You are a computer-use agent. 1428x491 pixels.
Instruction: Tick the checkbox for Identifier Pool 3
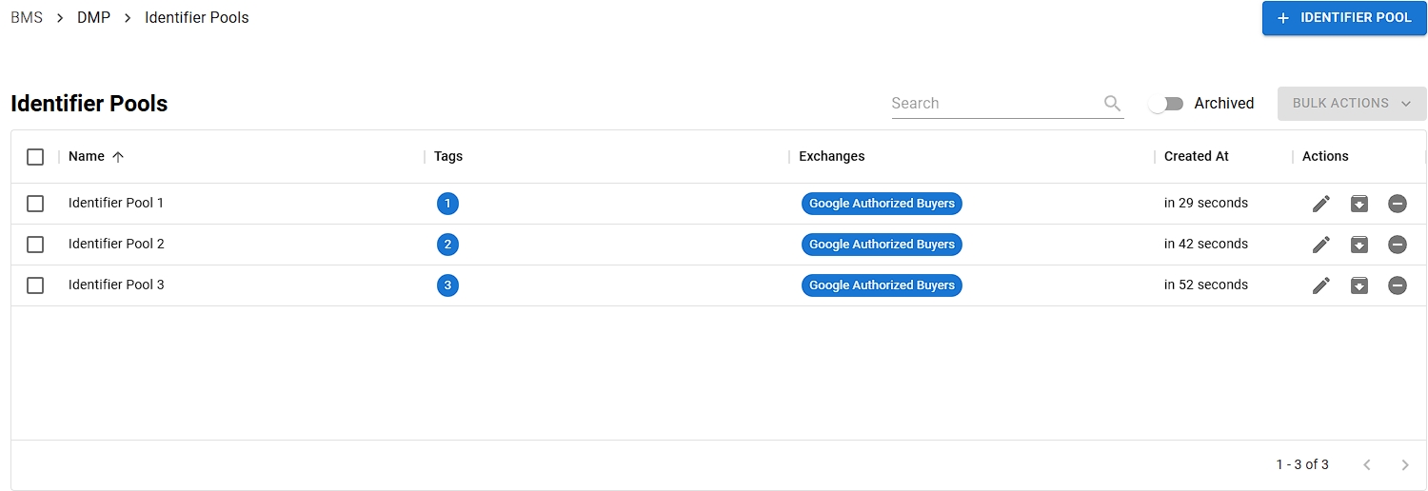point(35,285)
